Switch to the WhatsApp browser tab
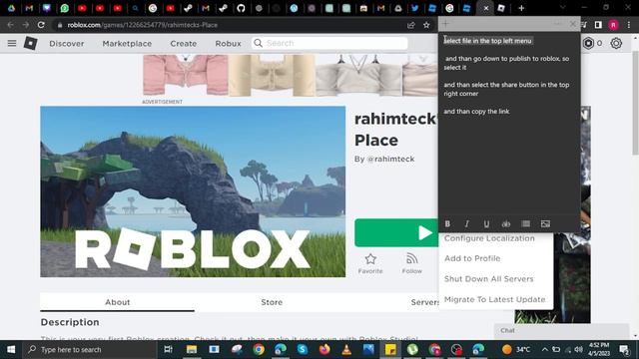The image size is (639, 359). 64,8
